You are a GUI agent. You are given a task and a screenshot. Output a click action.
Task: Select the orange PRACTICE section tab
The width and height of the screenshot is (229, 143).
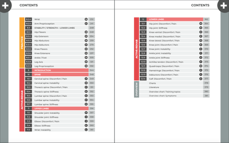tap(22, 43)
